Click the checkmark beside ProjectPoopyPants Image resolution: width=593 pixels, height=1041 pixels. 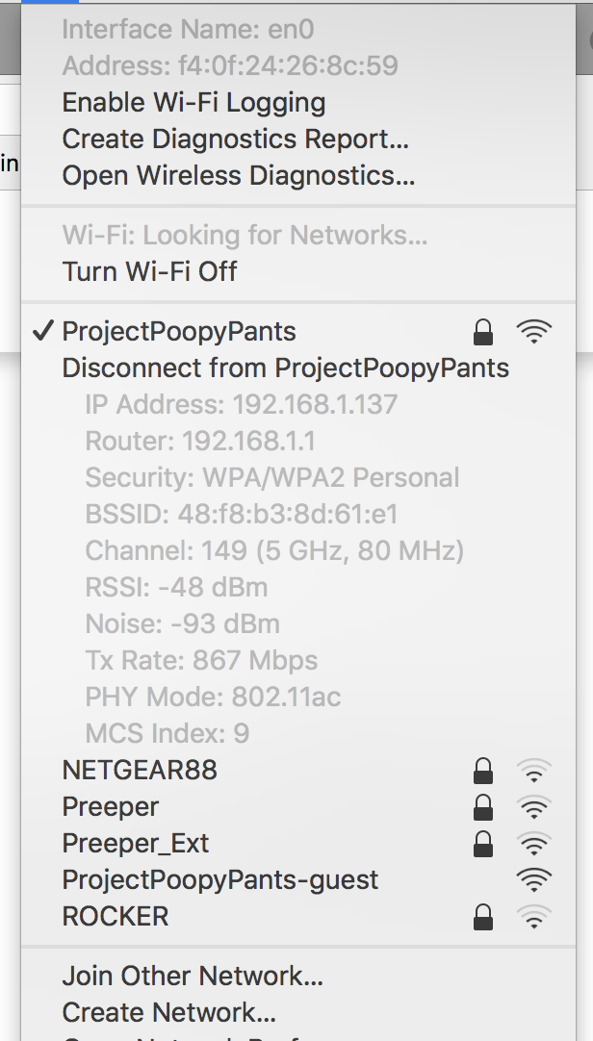click(x=42, y=332)
